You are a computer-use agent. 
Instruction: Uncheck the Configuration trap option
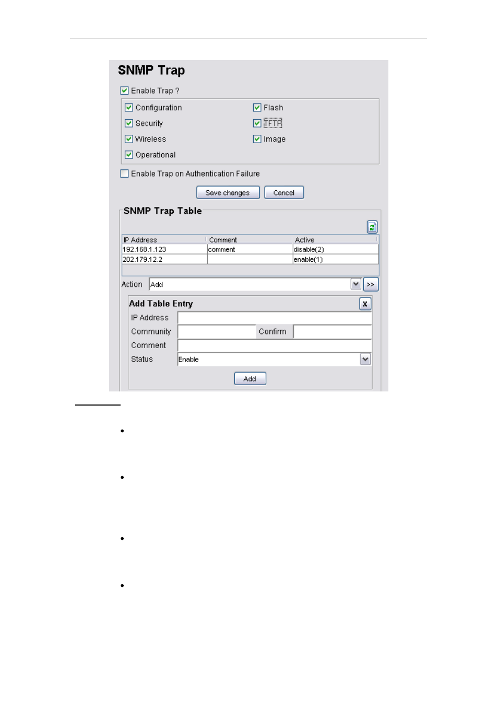coord(129,108)
